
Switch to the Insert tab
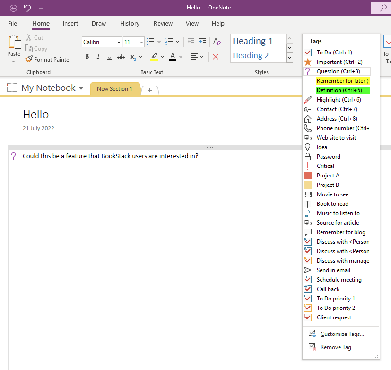click(x=70, y=24)
